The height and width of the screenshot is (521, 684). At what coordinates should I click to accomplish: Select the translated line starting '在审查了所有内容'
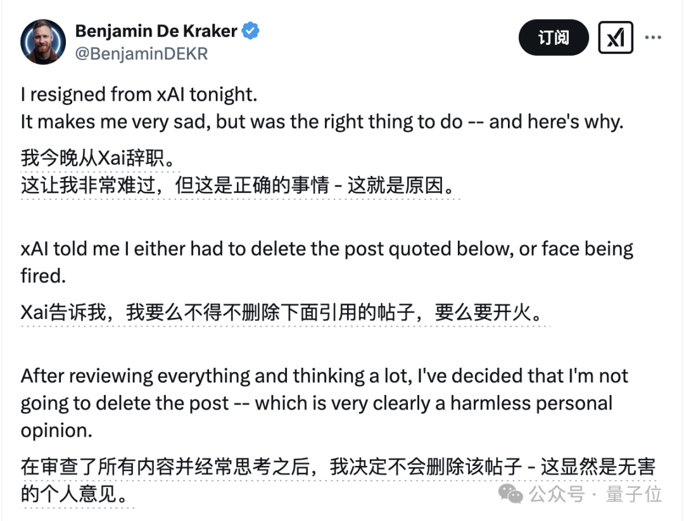338,467
